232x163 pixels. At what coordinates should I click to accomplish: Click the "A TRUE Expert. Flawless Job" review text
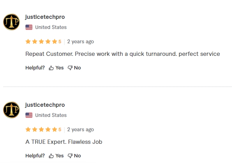[64, 142]
